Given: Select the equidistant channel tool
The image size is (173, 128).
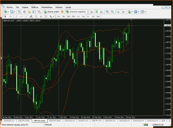Looking at the screenshot, I should pos(31,17).
